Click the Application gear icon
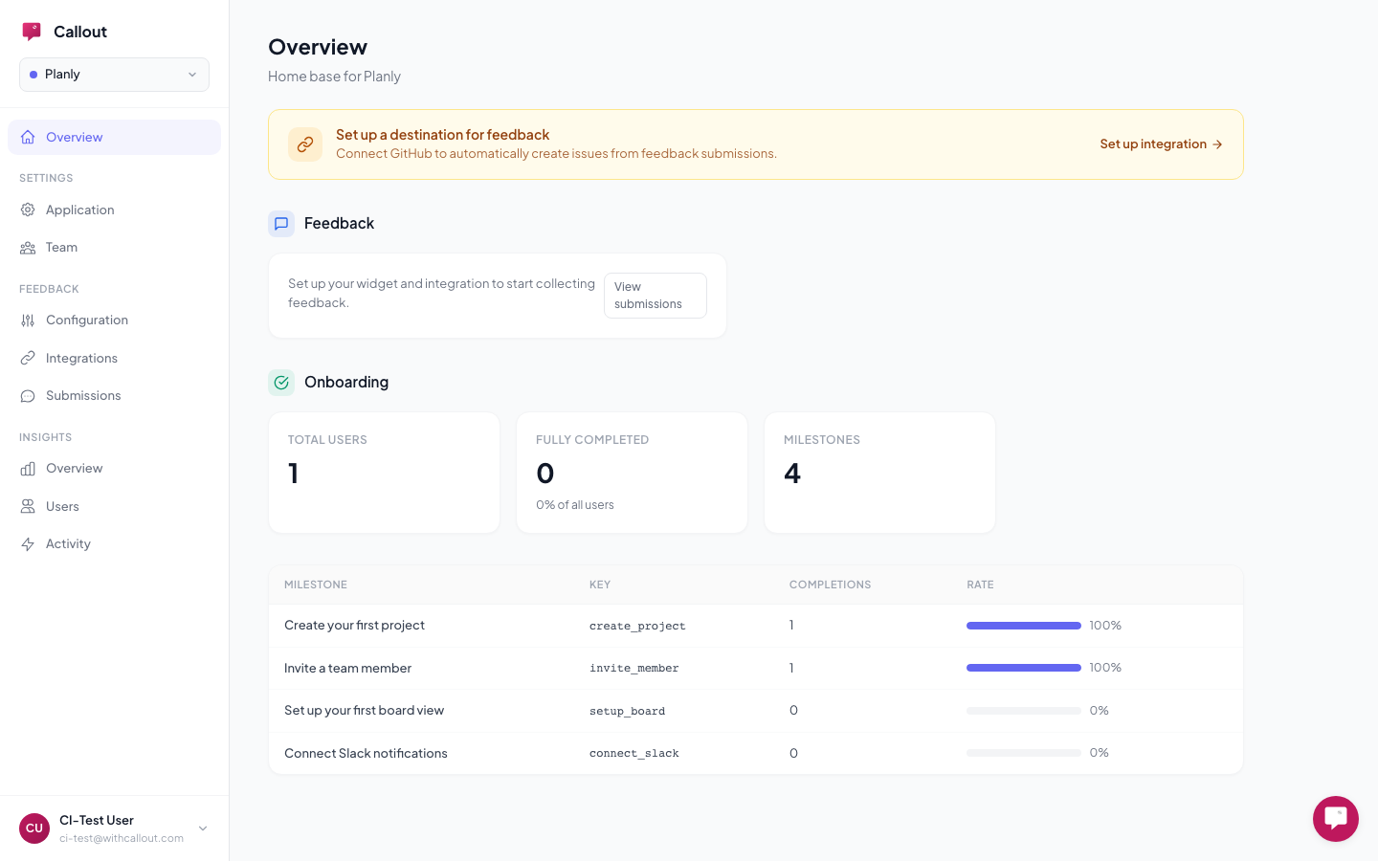This screenshot has width=1378, height=861. point(28,210)
